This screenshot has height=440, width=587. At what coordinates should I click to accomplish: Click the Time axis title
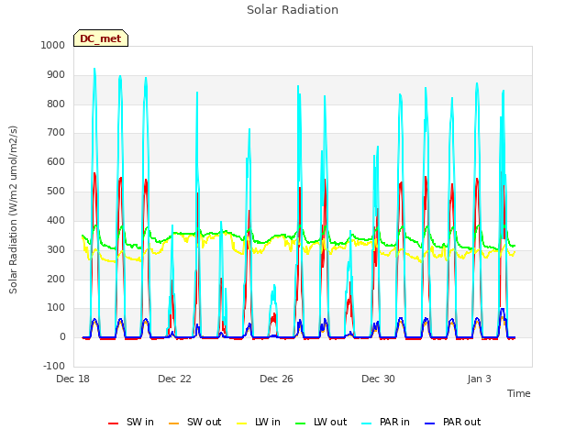(x=519, y=393)
